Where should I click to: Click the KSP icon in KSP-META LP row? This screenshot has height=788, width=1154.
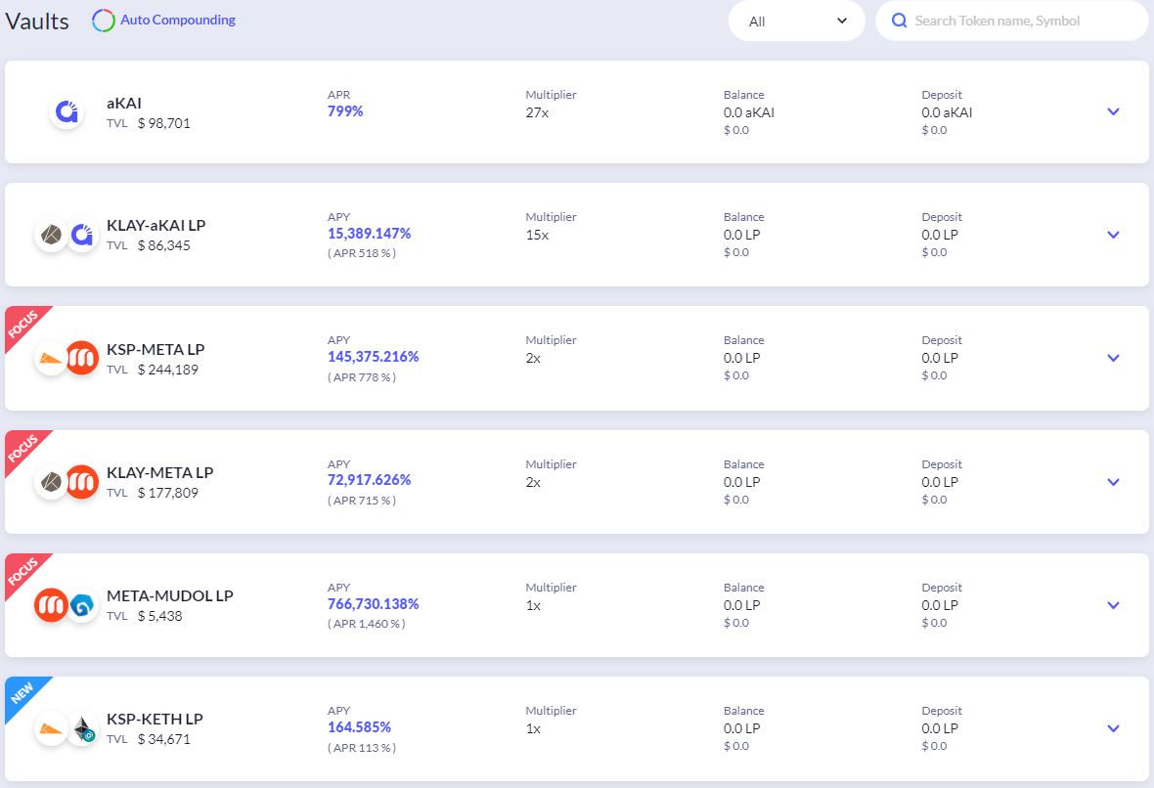point(51,359)
